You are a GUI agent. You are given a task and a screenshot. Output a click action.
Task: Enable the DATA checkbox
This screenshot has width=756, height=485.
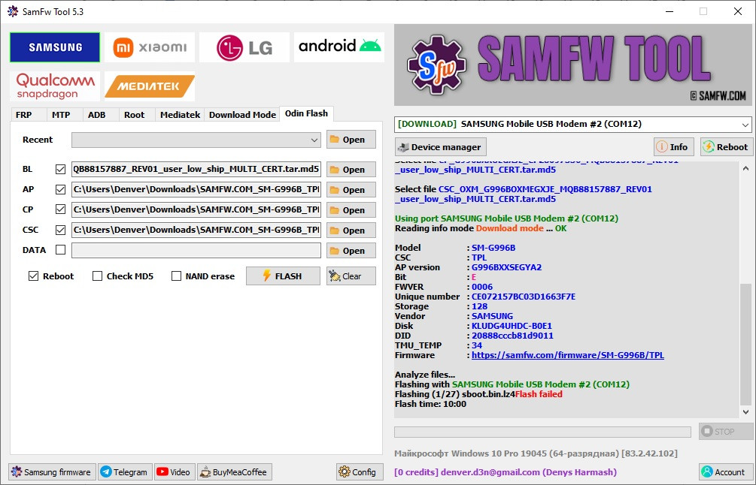[x=60, y=250]
